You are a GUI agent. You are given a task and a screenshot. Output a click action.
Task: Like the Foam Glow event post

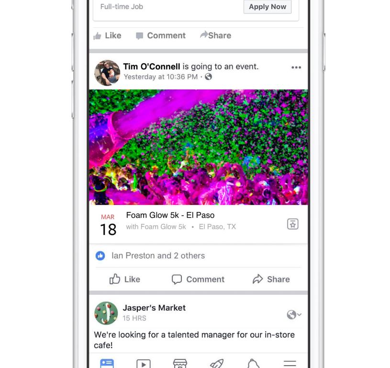(124, 279)
